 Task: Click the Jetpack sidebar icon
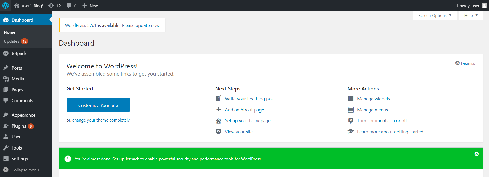[6, 53]
